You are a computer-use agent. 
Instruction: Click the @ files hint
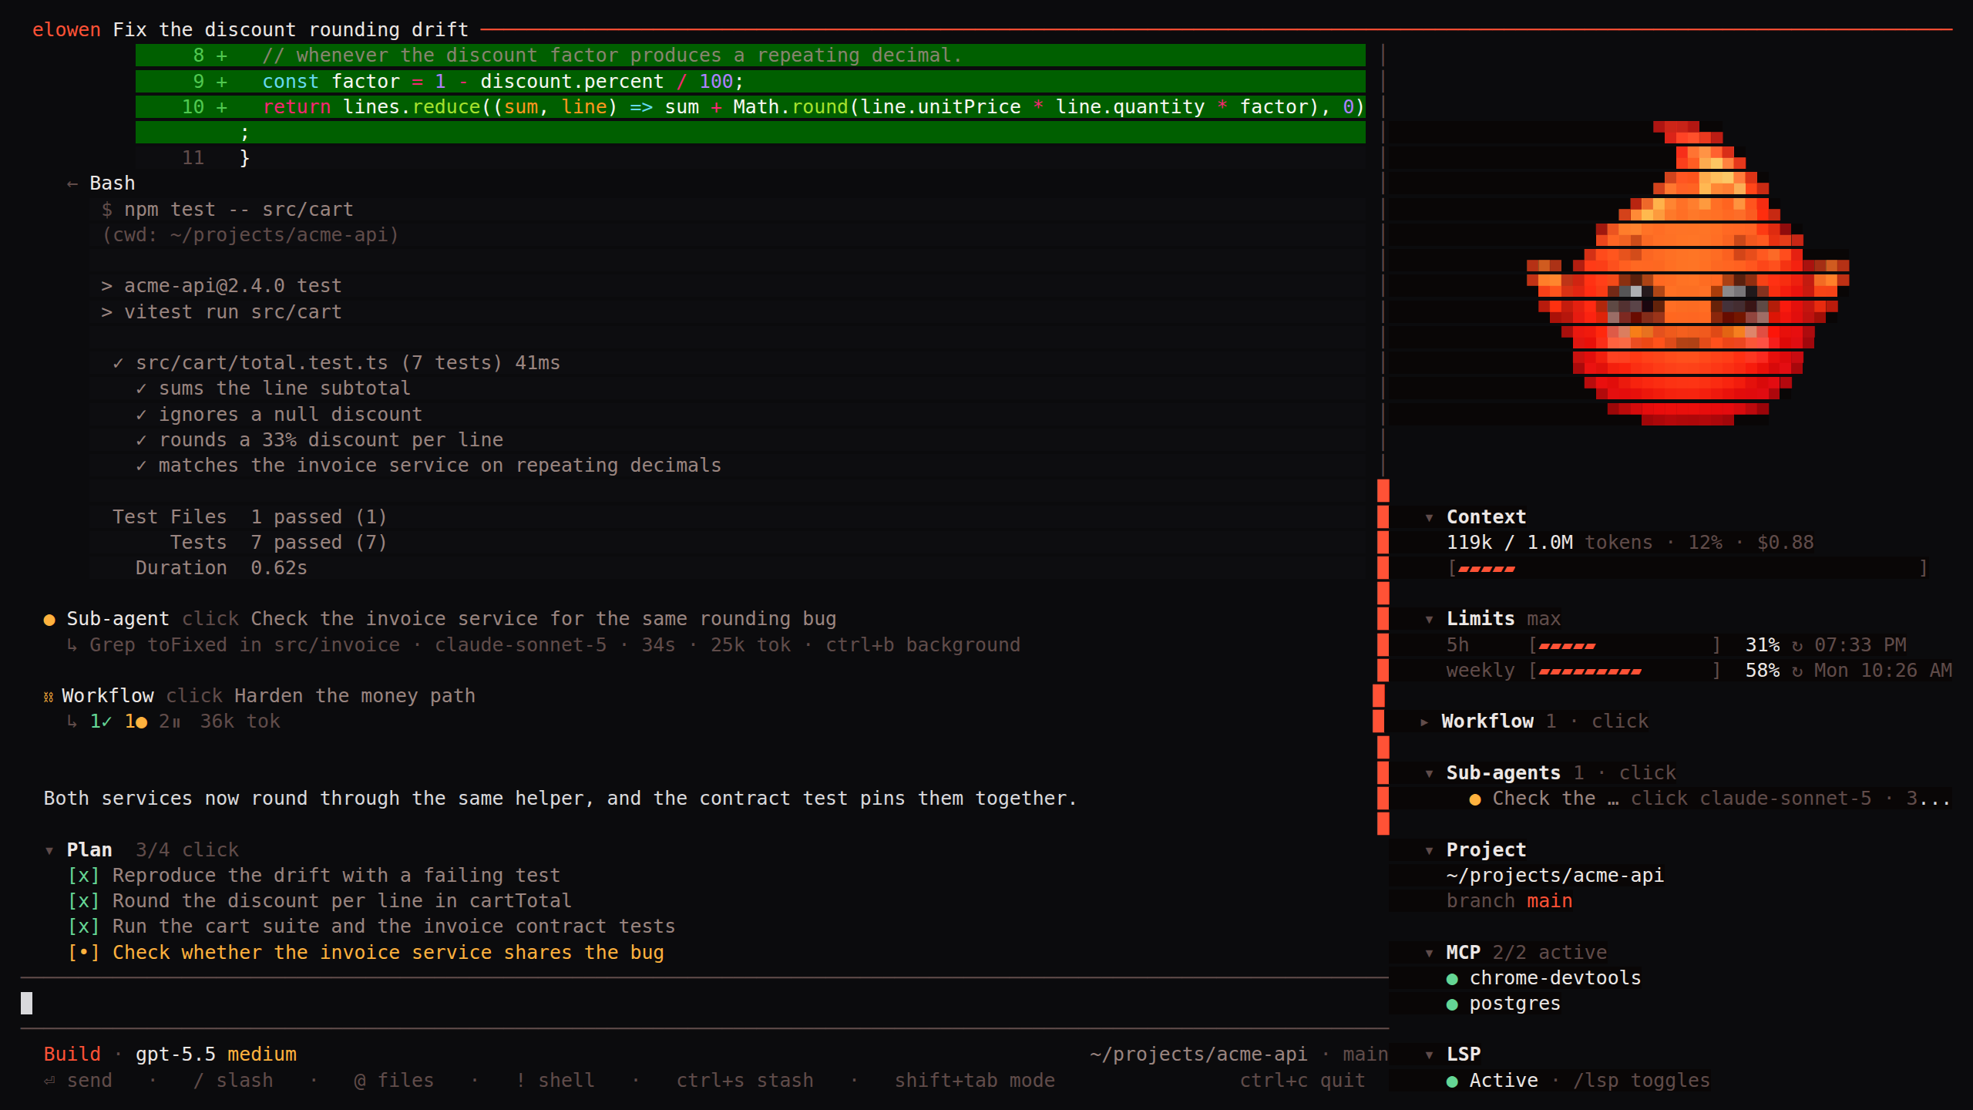pos(394,1081)
